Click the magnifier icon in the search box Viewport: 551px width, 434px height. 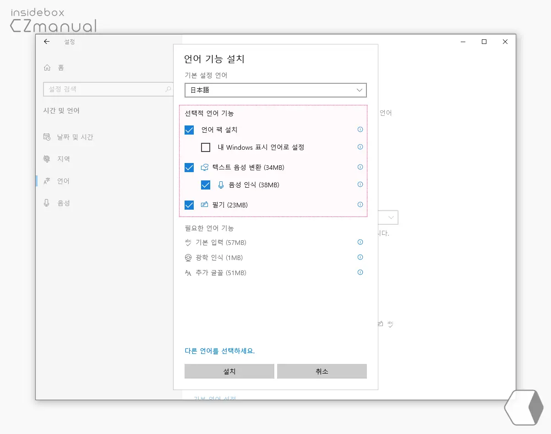pyautogui.click(x=168, y=89)
